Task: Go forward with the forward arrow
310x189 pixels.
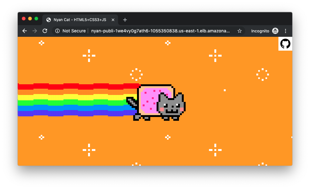Action: tap(35, 31)
